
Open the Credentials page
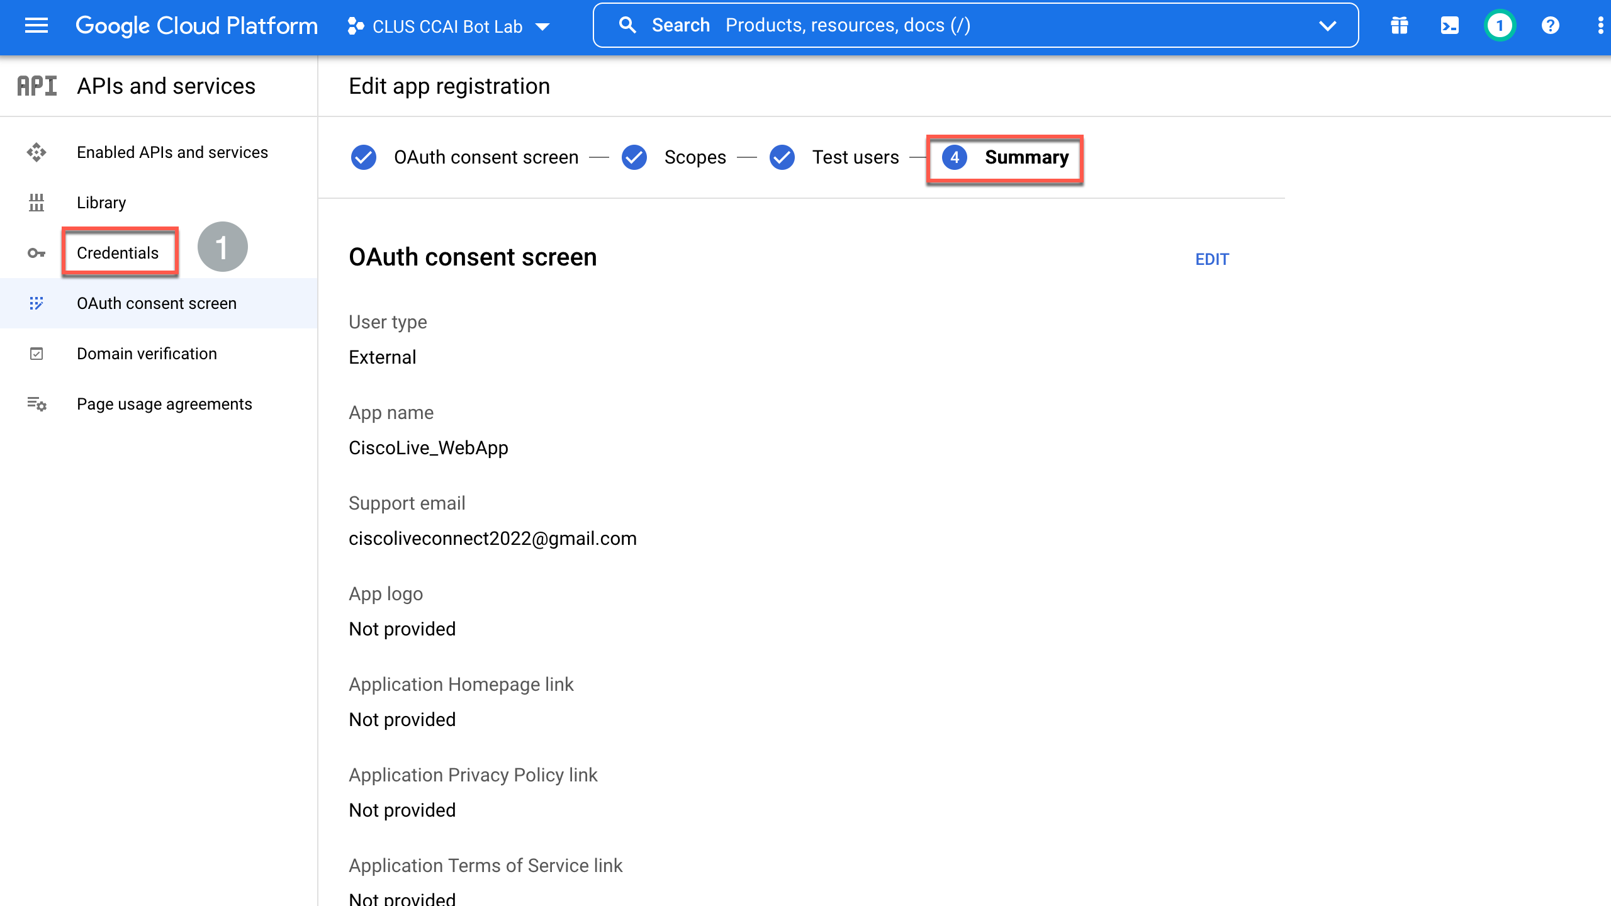(118, 253)
